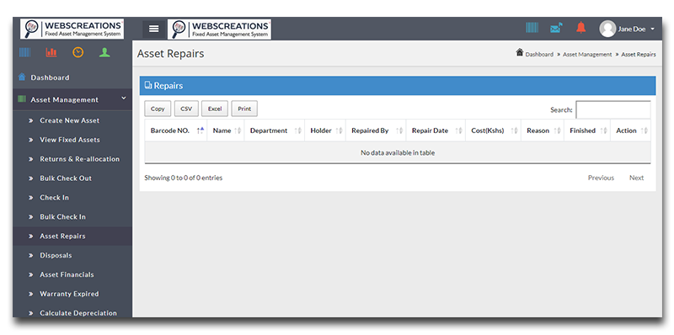This screenshot has height=335, width=674.
Task: Click 'Showing 0 to 0 of 0 entries'
Action: coord(184,178)
